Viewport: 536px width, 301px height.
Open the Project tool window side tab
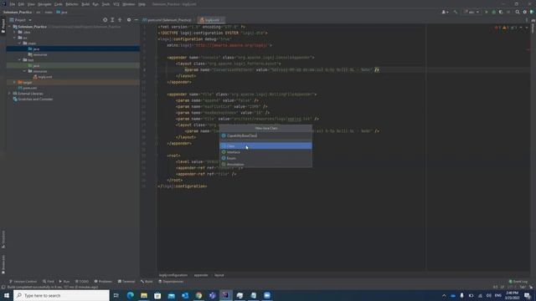3,26
